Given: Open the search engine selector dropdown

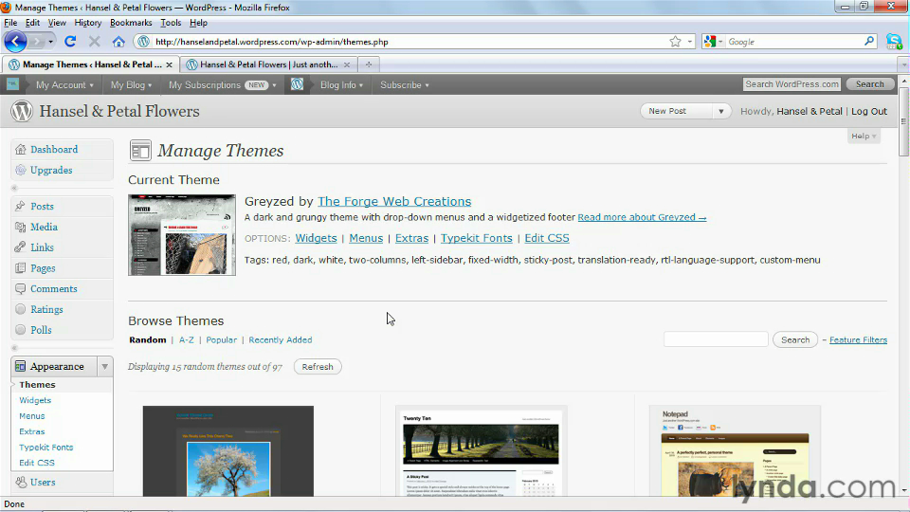Looking at the screenshot, I should coord(713,41).
